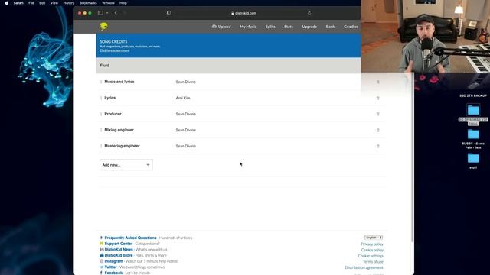The width and height of the screenshot is (490, 275).
Task: Open the DistroKid logo home icon
Action: (x=104, y=27)
